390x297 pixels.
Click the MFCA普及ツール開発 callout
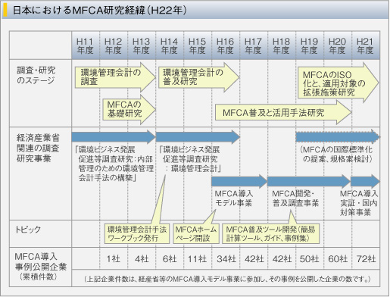(270, 233)
